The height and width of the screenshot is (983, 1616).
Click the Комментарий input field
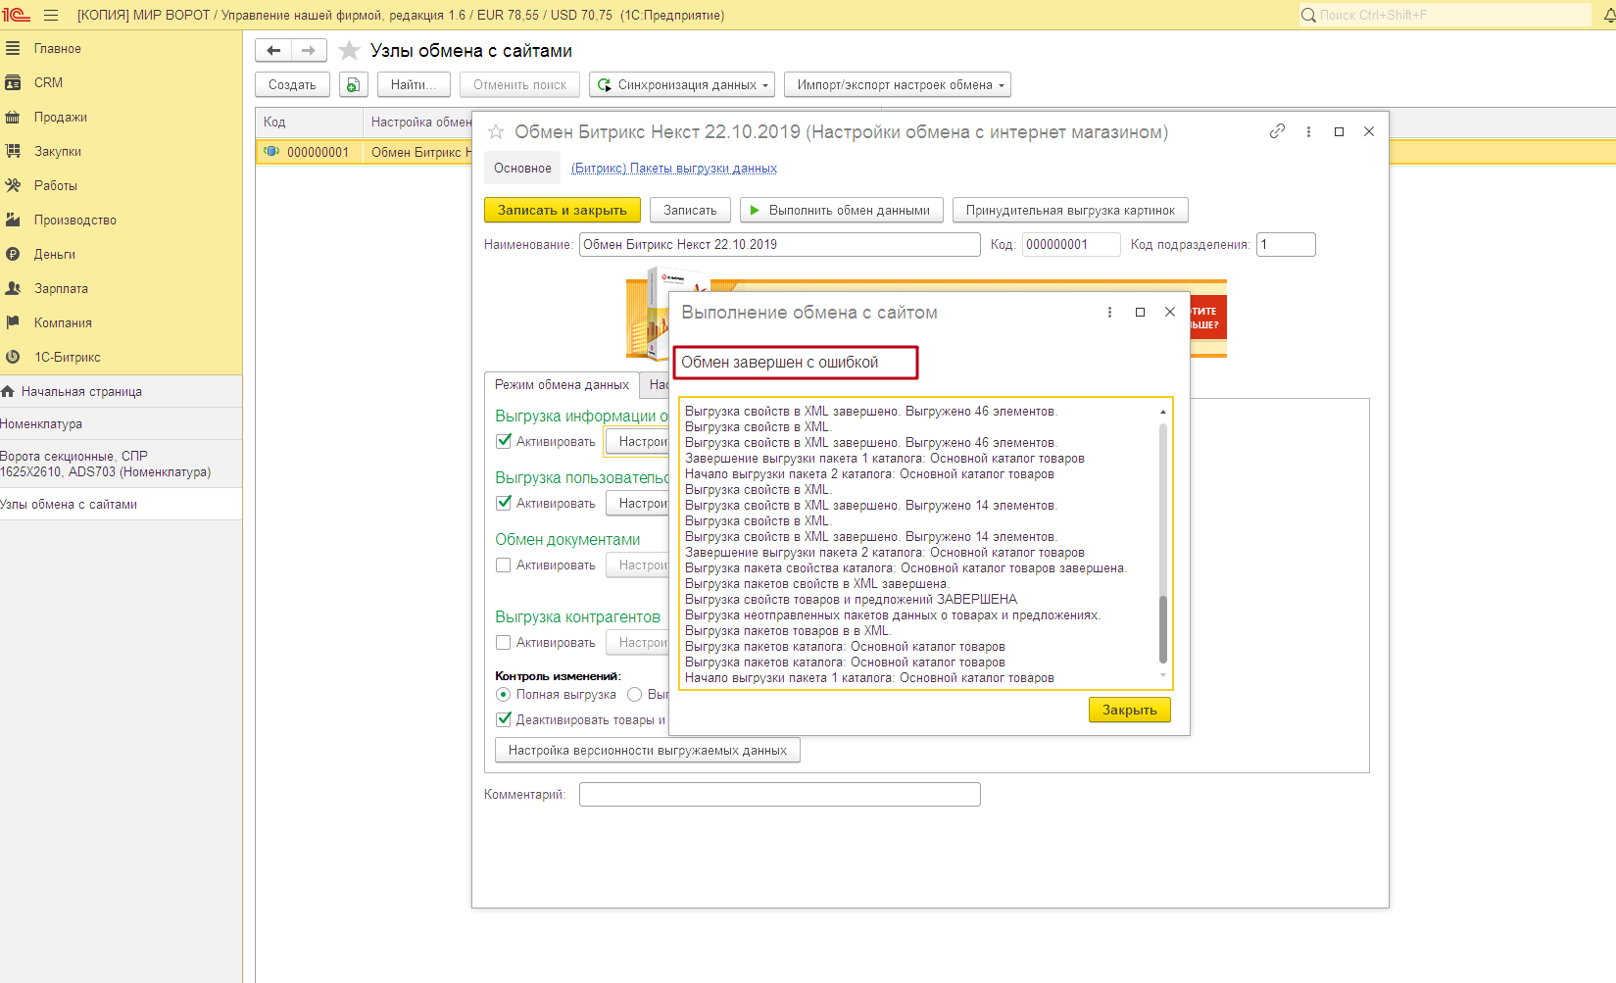pyautogui.click(x=779, y=794)
